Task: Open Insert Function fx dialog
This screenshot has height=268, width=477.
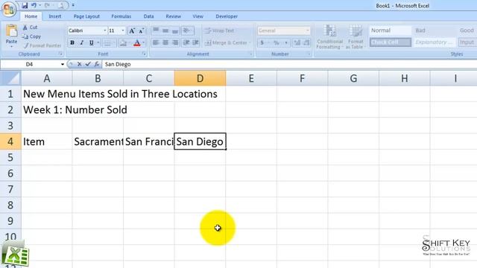Action: [x=96, y=65]
